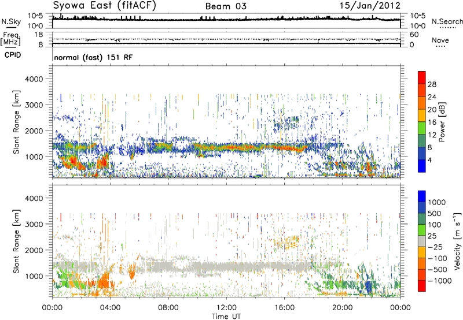The image size is (463, 320).
Task: Click the 'normal (fast) 151 RF' text
Action: click(93, 57)
